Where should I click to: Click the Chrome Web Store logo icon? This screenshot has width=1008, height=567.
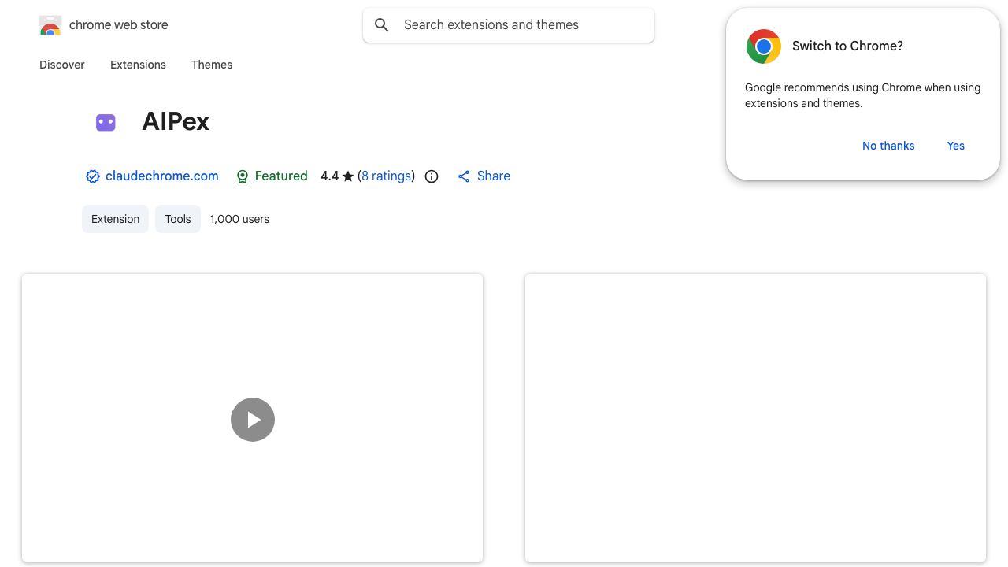click(x=50, y=25)
